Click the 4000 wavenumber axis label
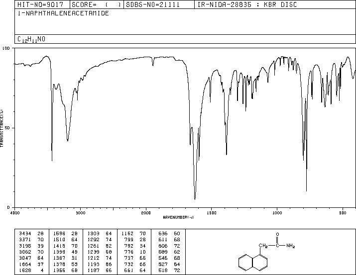 coord(15,213)
